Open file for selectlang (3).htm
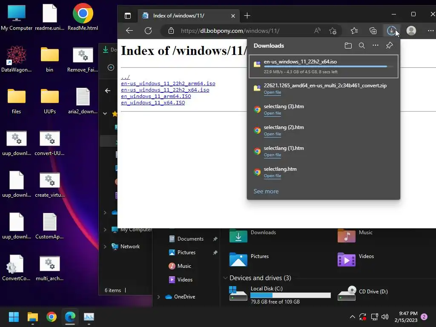The image size is (436, 327). [272, 113]
